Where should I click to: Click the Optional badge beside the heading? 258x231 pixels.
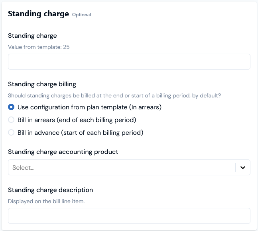click(x=81, y=15)
